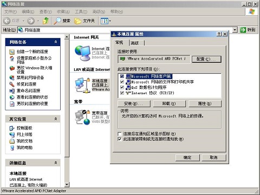The width and height of the screenshot is (260, 195).
Task: Click the 'Rename this connection' (重命名此连接) icon
Action: 12,91
